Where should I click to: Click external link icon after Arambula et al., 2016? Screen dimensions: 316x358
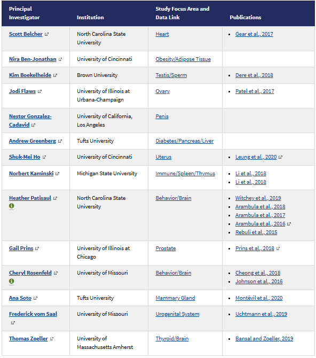click(x=289, y=224)
